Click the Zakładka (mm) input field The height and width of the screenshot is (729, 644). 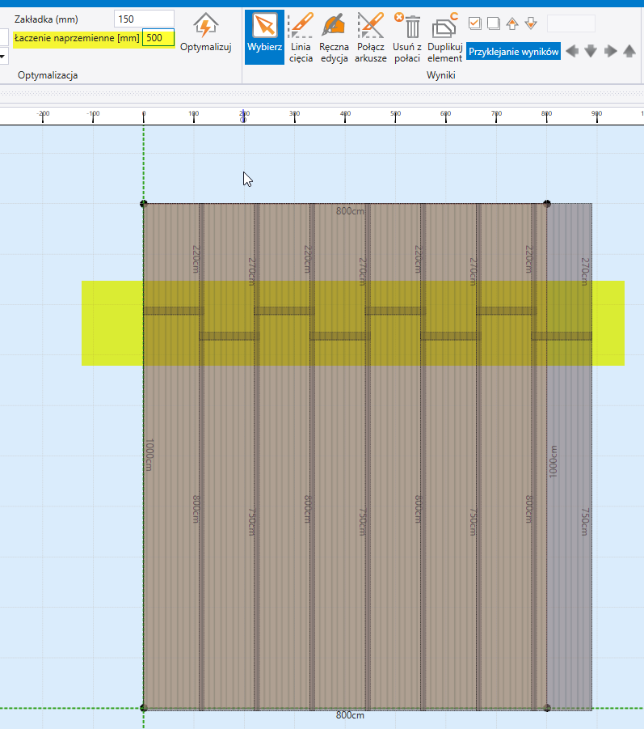pos(144,19)
